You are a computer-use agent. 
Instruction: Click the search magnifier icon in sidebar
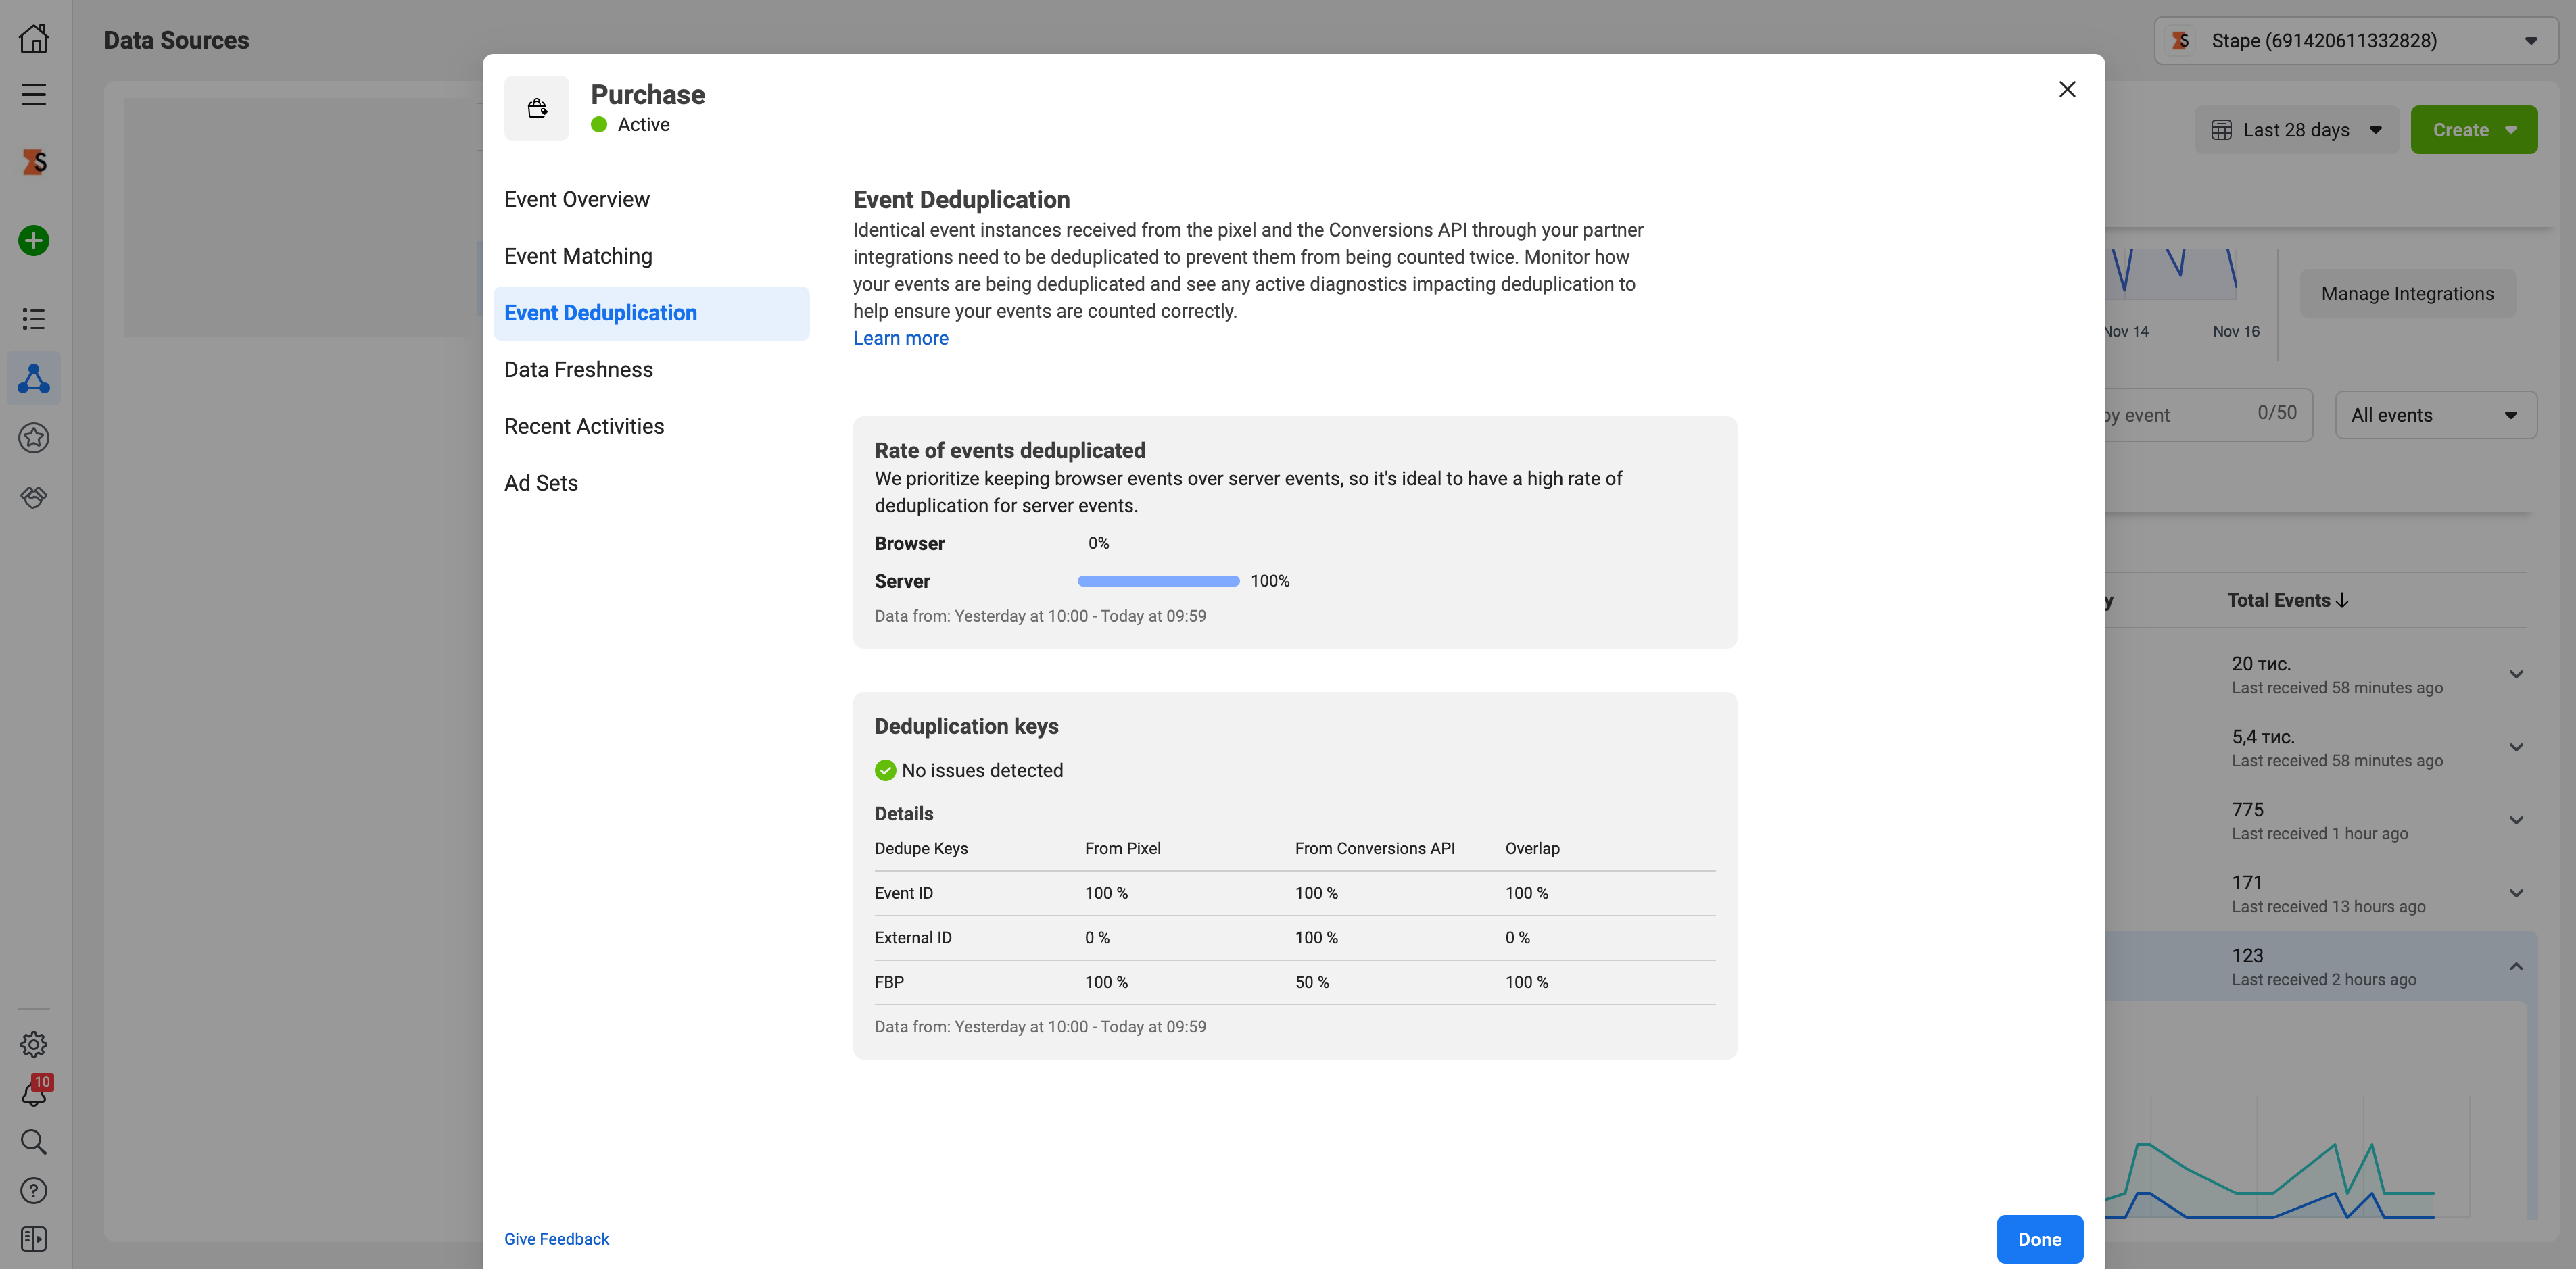[34, 1141]
